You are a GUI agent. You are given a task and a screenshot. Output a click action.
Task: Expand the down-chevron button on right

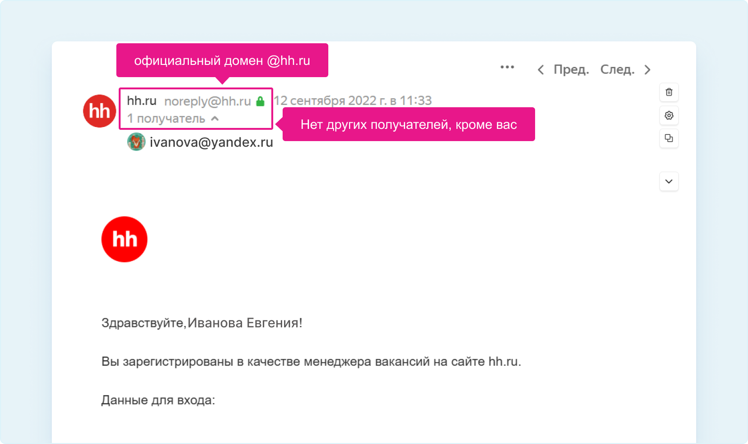tap(669, 182)
